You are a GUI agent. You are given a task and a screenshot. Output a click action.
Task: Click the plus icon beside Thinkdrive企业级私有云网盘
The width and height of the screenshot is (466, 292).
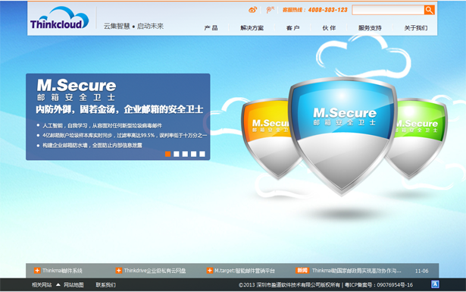pyautogui.click(x=118, y=271)
